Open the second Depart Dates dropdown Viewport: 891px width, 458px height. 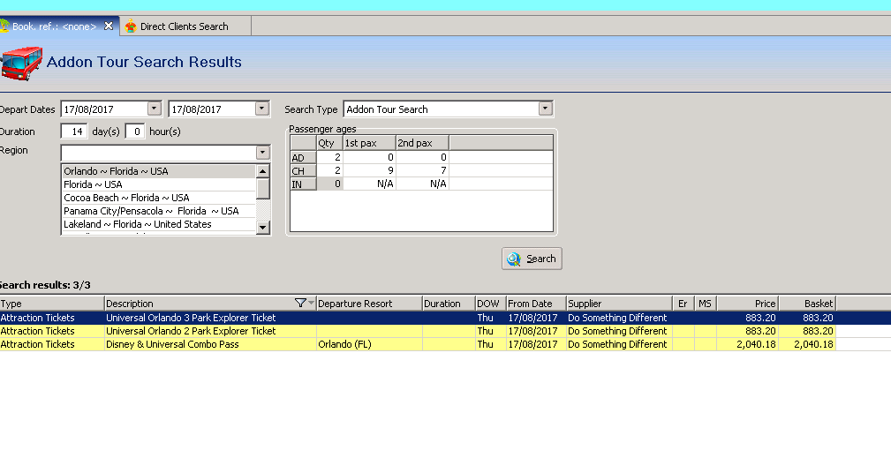(x=261, y=109)
